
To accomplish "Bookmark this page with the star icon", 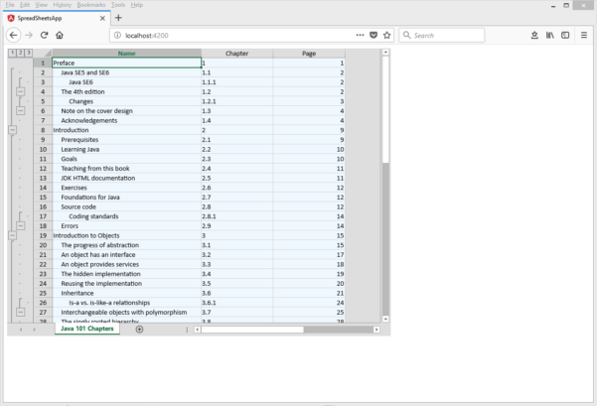I will [386, 35].
